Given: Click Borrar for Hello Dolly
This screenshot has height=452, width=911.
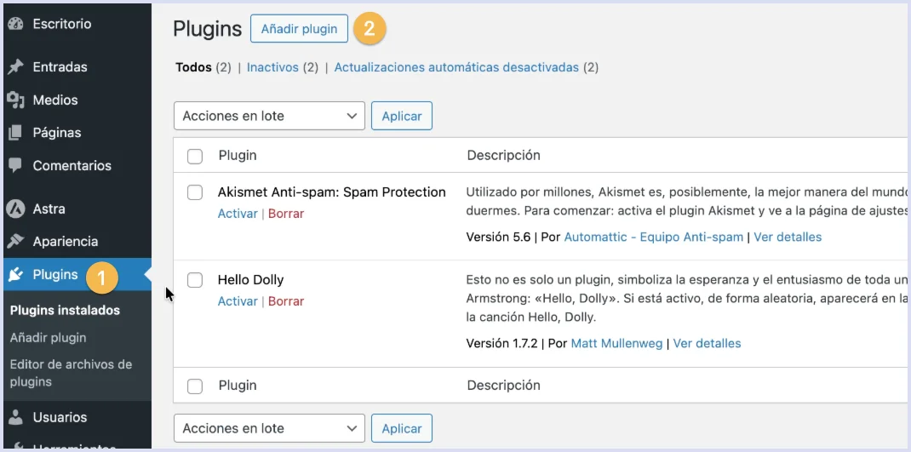Looking at the screenshot, I should click(x=286, y=301).
